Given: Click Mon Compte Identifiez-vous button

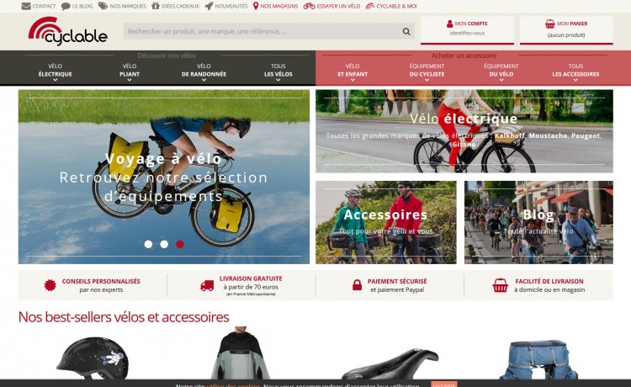Looking at the screenshot, I should pyautogui.click(x=467, y=29).
